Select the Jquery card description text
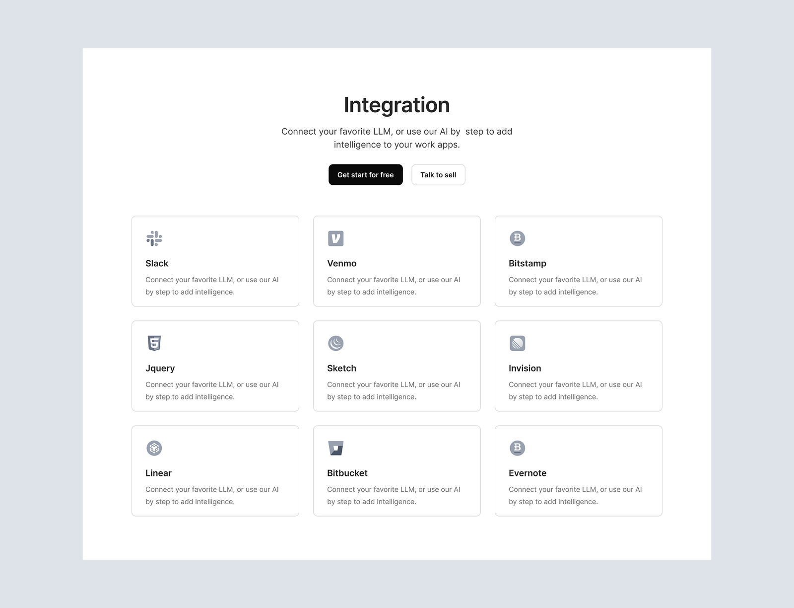Viewport: 794px width, 608px height. pyautogui.click(x=212, y=390)
